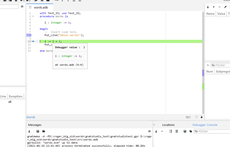Click 'integer' type name on line 4
The height and width of the screenshot is (147, 230).
56,23
